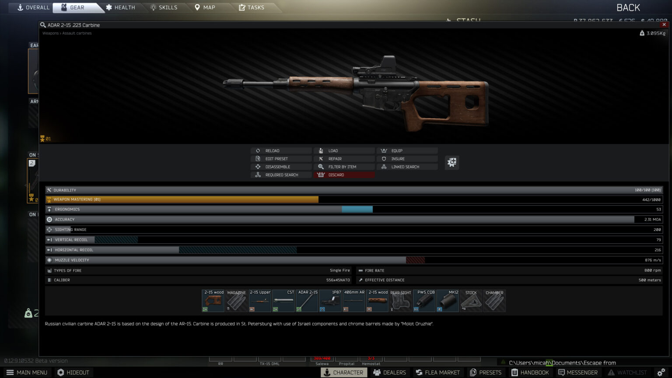
Task: Choose Edit Preset action
Action: (281, 159)
